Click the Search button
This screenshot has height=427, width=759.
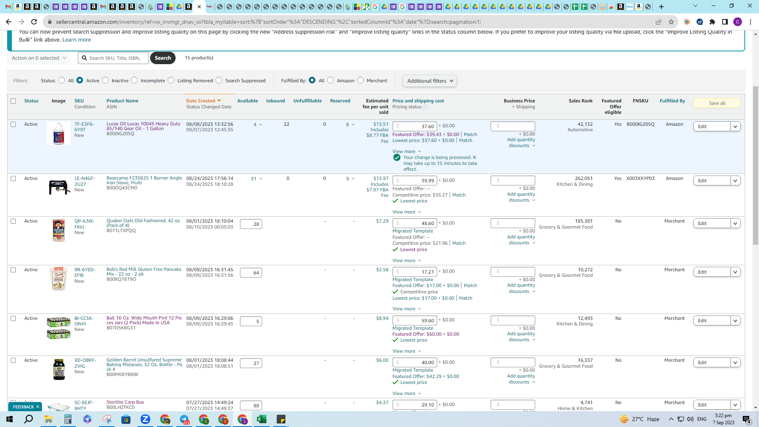pyautogui.click(x=162, y=58)
